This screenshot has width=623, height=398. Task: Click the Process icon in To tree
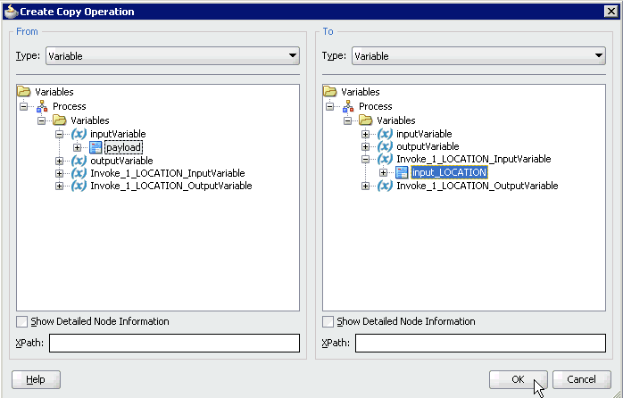pos(348,106)
